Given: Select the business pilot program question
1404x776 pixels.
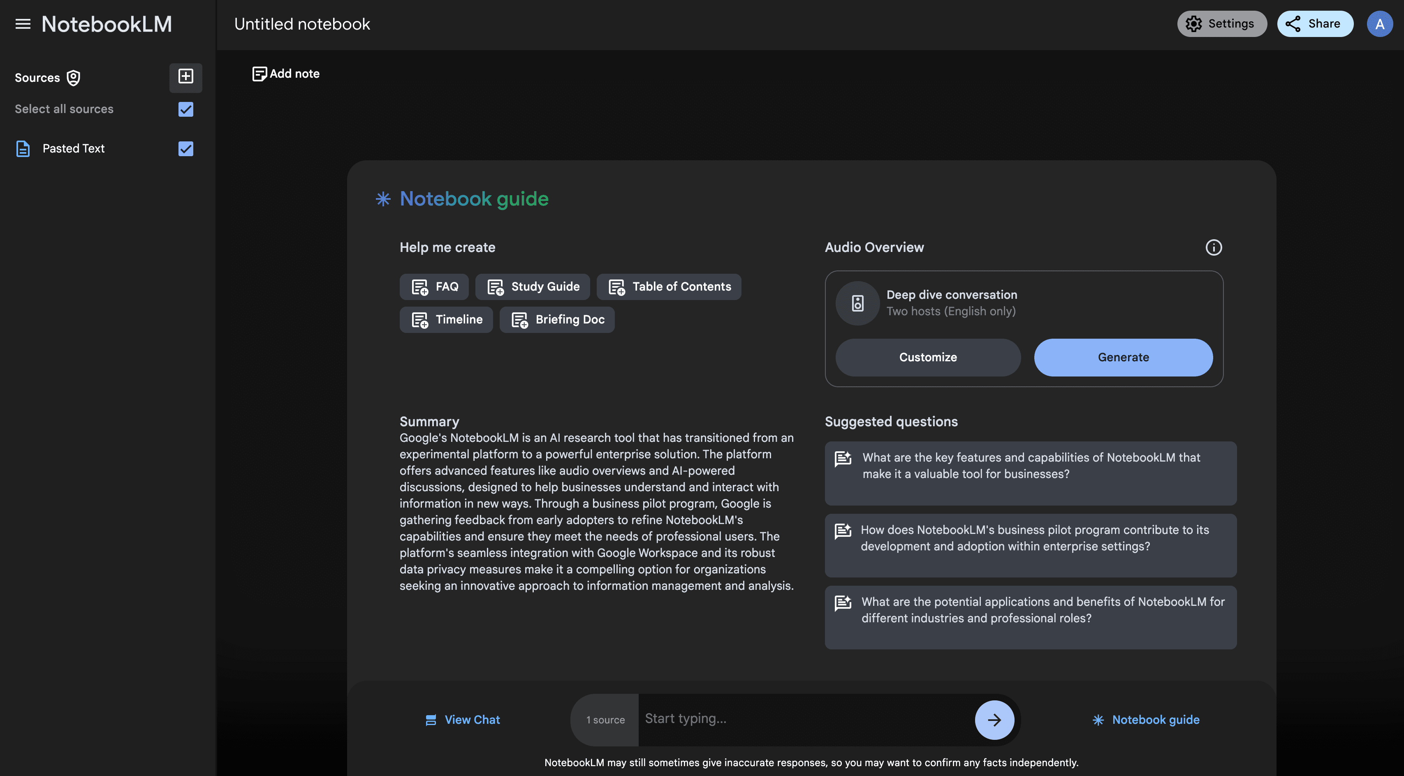Looking at the screenshot, I should coord(1030,546).
